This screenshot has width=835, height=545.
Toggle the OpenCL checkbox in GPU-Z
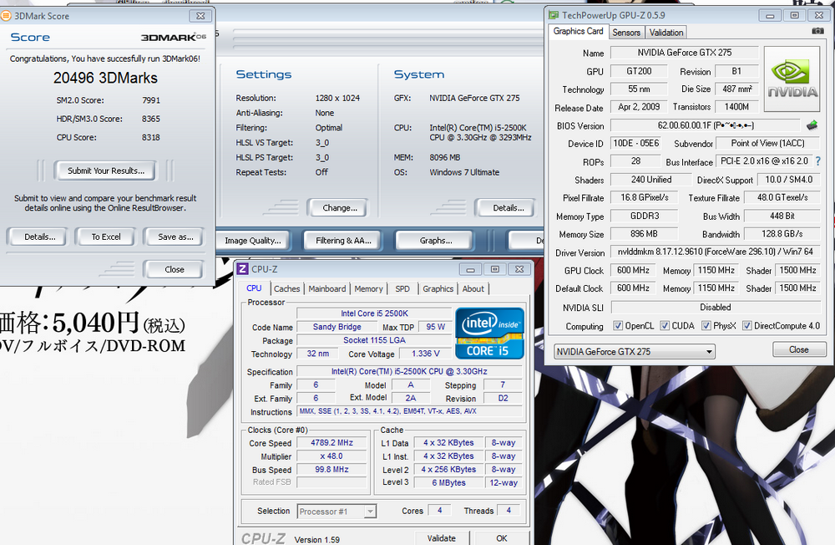(x=618, y=325)
